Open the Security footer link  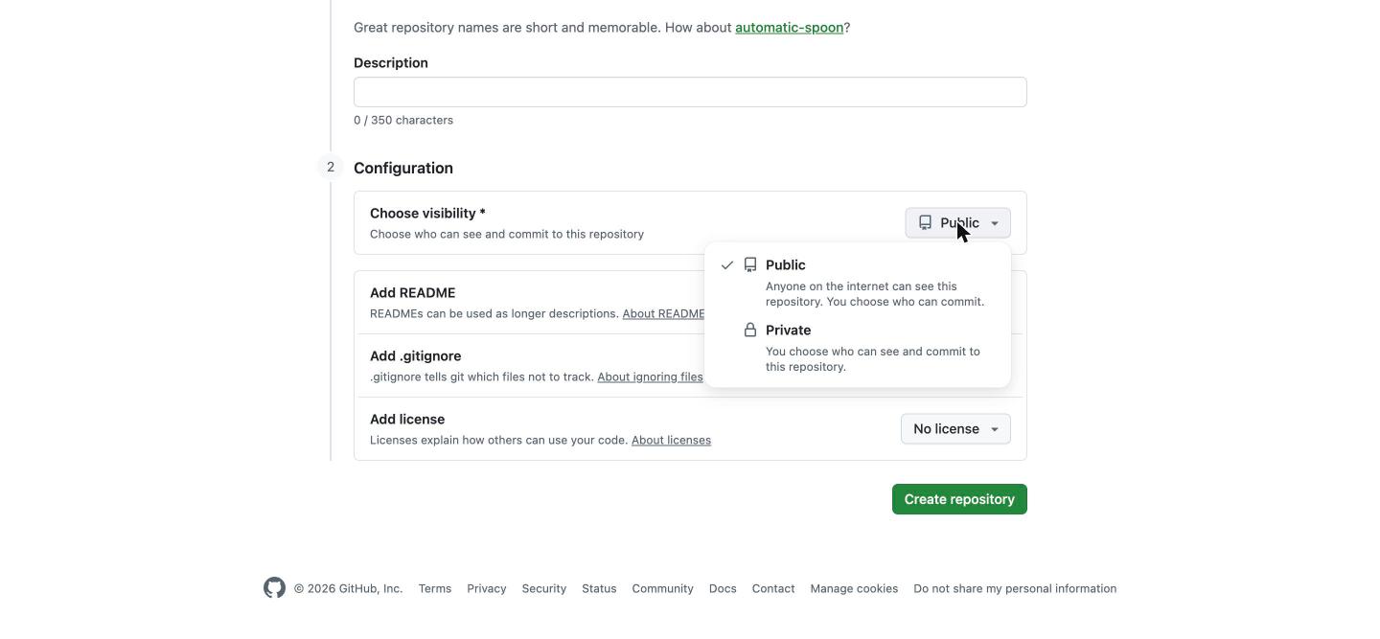click(544, 588)
